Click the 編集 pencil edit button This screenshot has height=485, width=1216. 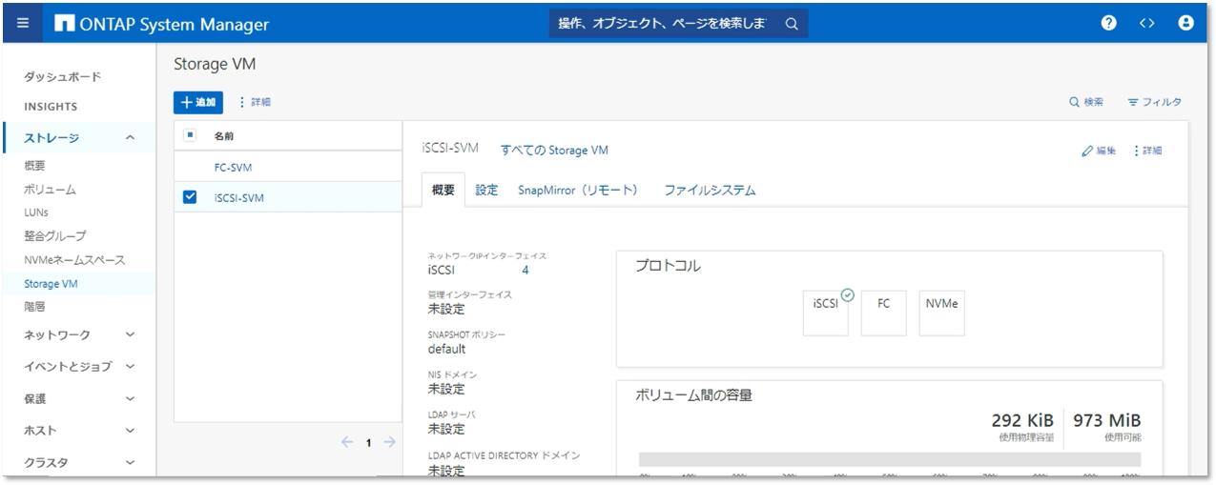tap(1099, 151)
